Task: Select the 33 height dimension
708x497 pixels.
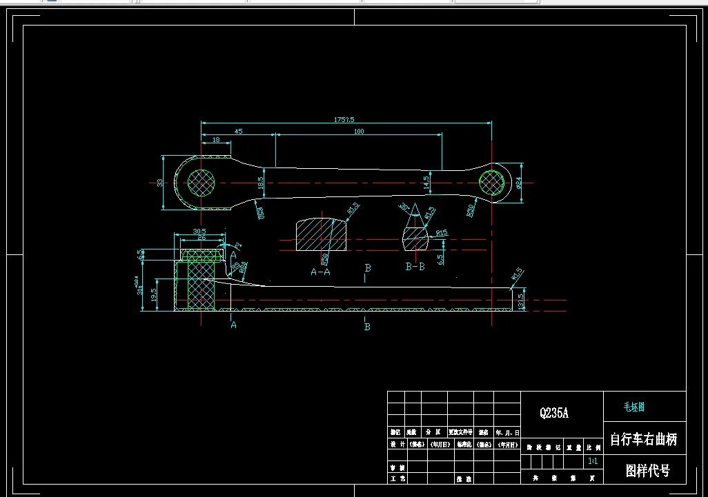Action: (x=160, y=183)
